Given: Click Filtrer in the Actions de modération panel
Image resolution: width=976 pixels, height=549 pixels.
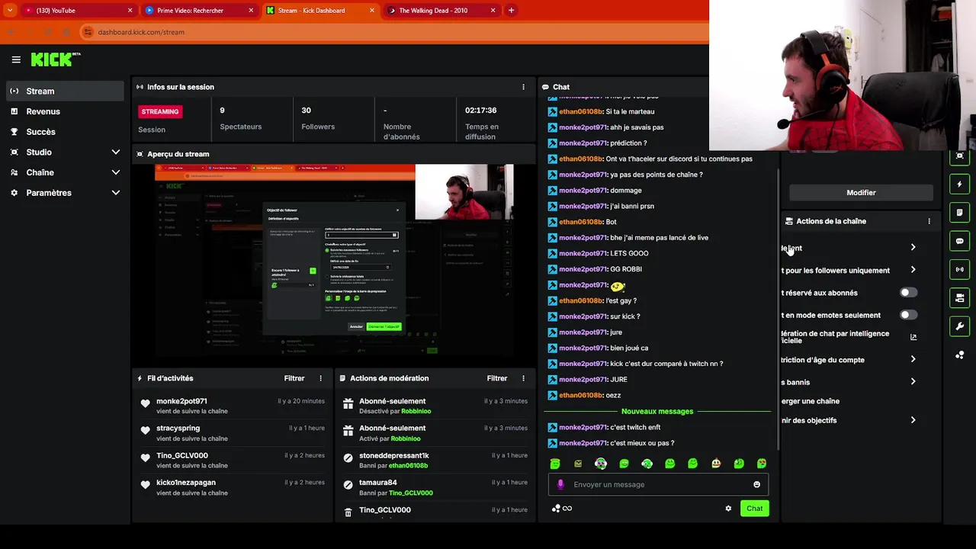Looking at the screenshot, I should [497, 378].
